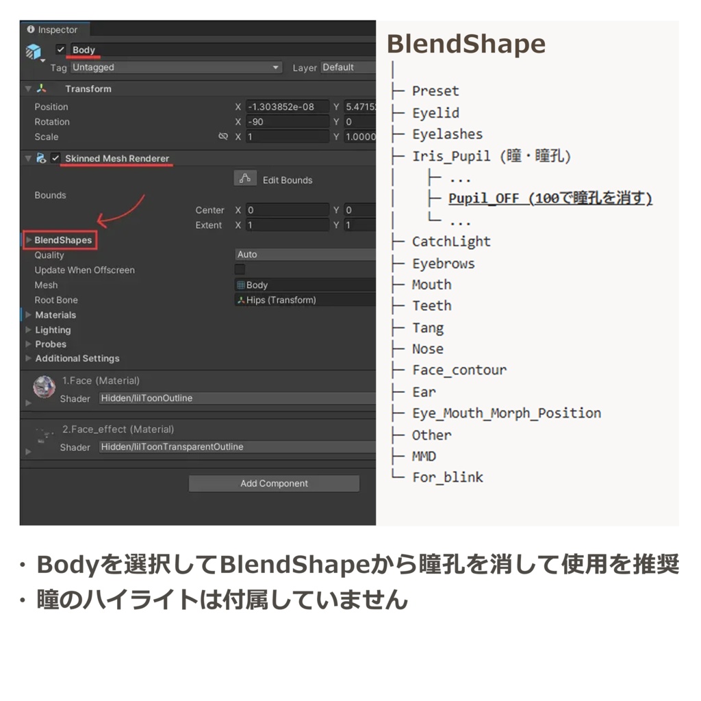Edit the Bounds Extent X field
This screenshot has width=701, height=701.
pos(288,225)
